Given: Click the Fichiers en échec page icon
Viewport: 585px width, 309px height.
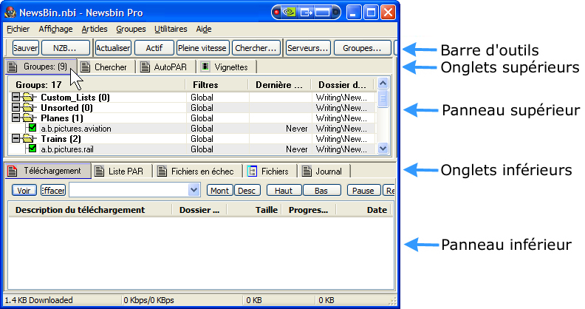Looking at the screenshot, I should coord(162,172).
